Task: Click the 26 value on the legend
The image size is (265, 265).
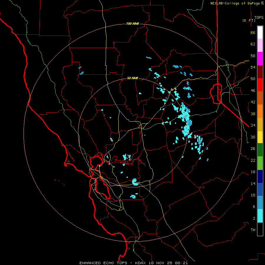Action: coord(253,149)
